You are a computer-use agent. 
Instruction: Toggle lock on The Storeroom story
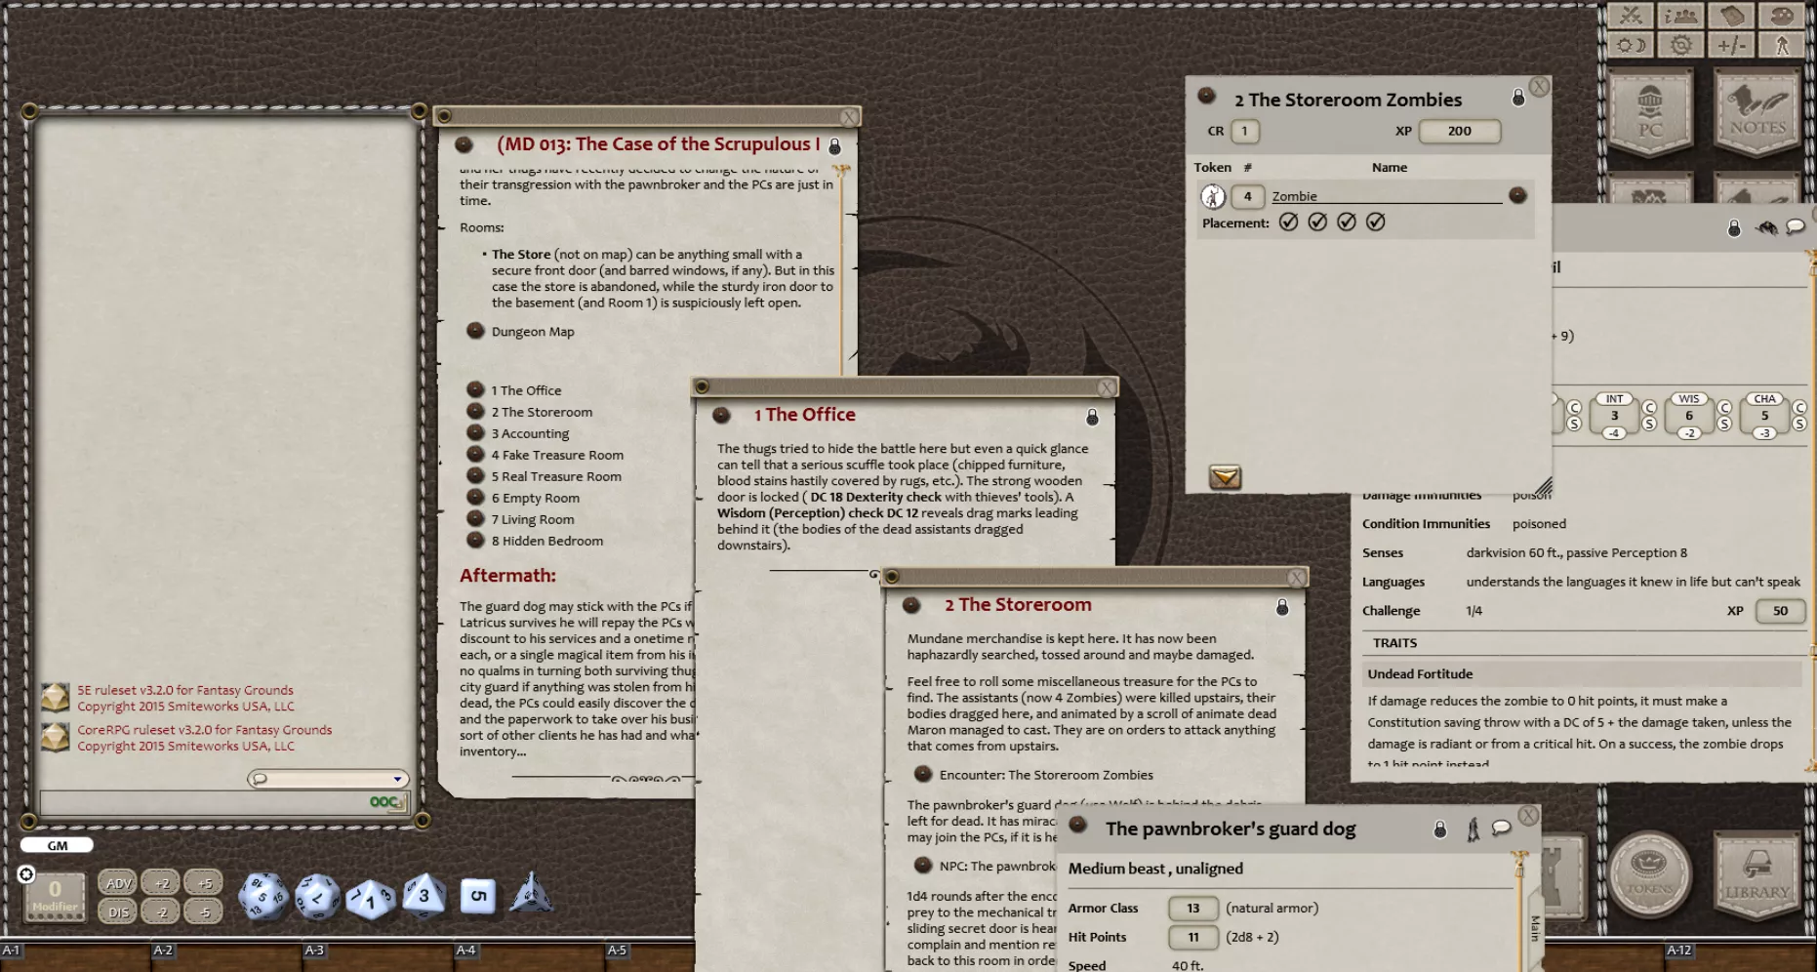click(x=1282, y=607)
